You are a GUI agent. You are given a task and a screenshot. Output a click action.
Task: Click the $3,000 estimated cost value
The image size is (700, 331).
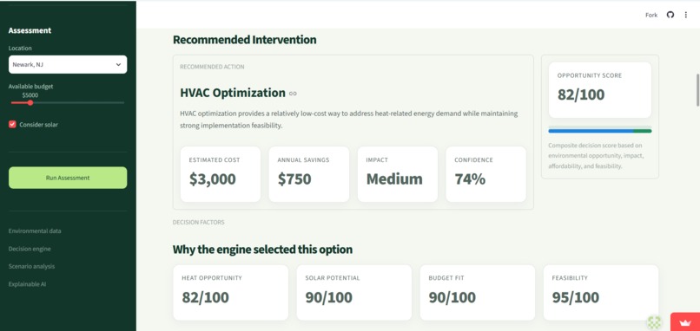pos(213,179)
